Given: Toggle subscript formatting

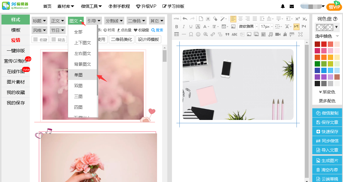Looking at the screenshot, I should 305,19.
